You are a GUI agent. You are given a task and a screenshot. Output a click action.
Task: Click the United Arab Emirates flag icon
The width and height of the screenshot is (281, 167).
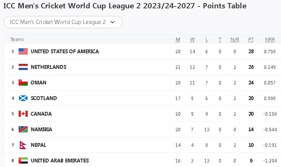point(23,161)
